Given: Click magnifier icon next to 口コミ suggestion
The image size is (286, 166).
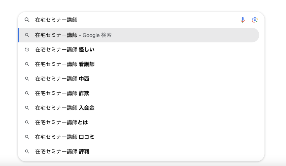Looking at the screenshot, I should point(27,137).
